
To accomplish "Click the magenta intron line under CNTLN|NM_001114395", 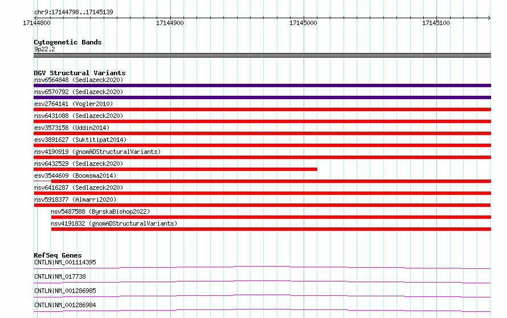I will pos(262,267).
